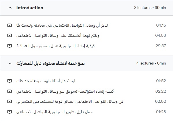
Task: Click the ضع خطة لإنشاء محتوى قابل للمشاركة heading
Action: pyautogui.click(x=51, y=63)
